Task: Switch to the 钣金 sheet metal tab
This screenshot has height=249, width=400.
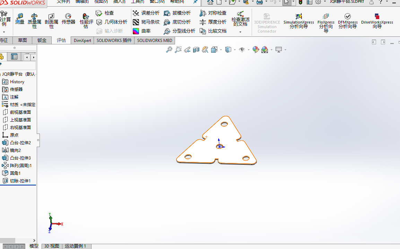Action: pos(42,40)
